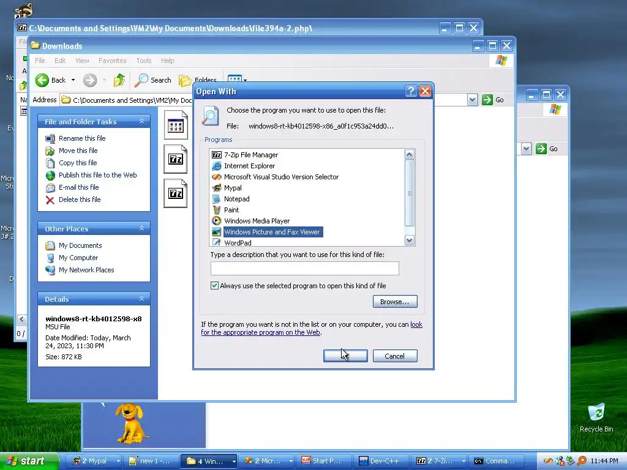Open the Start menu
The image size is (627, 470).
tap(29, 461)
